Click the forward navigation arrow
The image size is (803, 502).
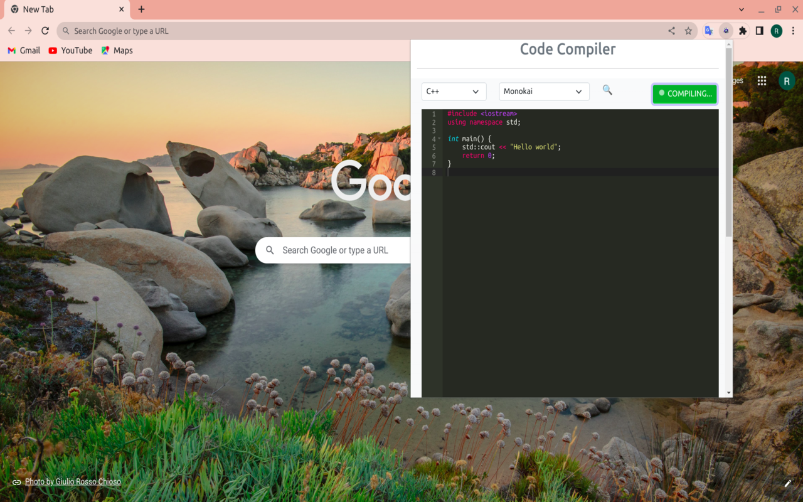[28, 31]
